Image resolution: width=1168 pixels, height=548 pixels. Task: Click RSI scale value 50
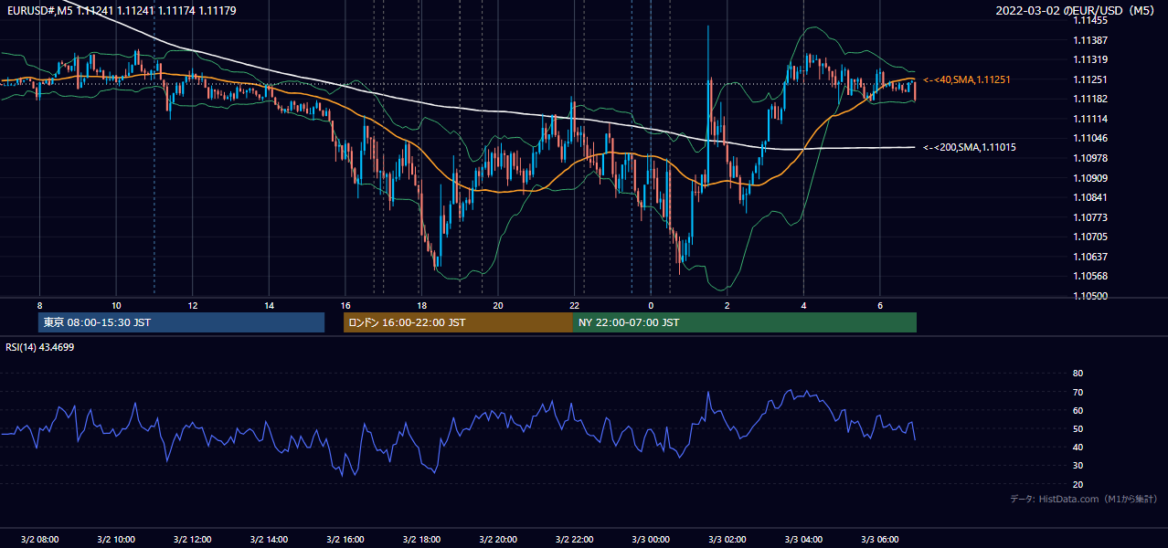pyautogui.click(x=1078, y=428)
